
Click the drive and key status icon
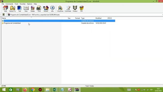pos(4,86)
